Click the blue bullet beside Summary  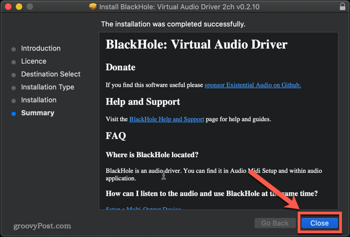click(13, 113)
